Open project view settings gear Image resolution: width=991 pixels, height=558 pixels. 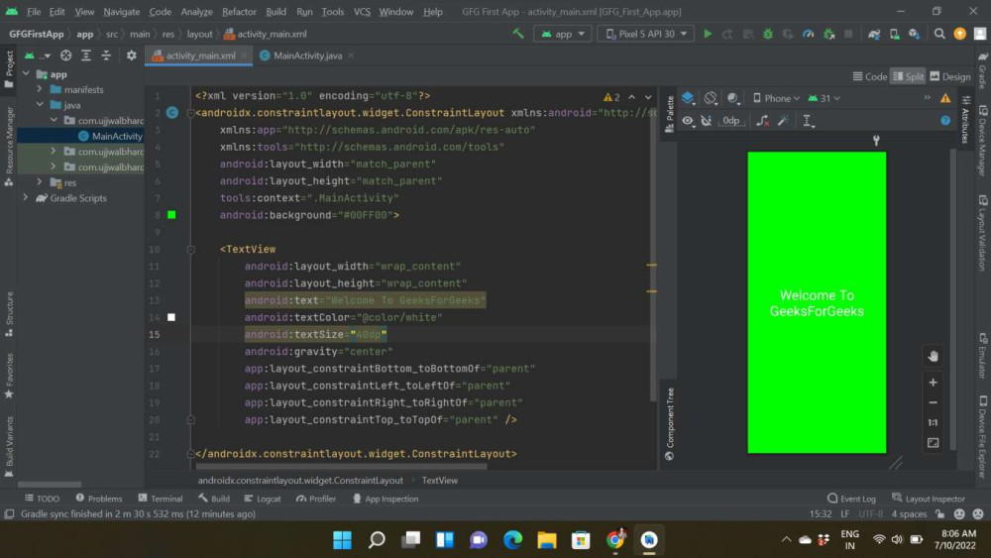tap(131, 56)
